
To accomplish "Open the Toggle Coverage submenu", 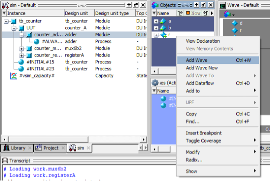I will point(203,140).
